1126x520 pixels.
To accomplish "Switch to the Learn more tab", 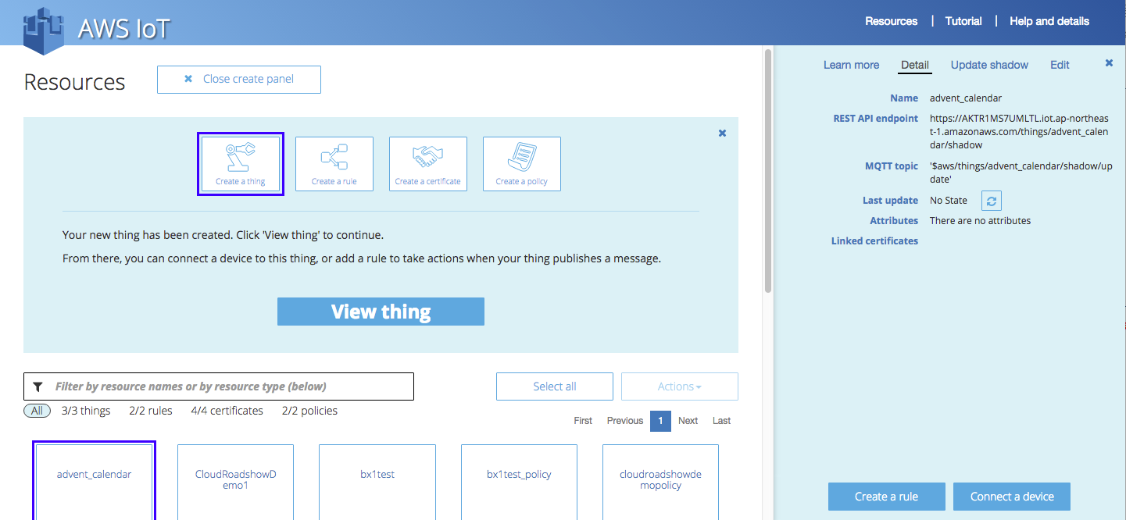I will (x=851, y=65).
